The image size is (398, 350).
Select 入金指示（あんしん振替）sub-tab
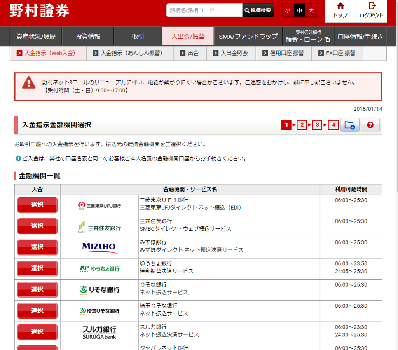tap(130, 53)
